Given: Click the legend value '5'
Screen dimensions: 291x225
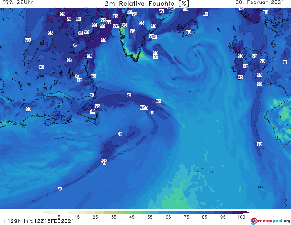Looking at the screenshot, I should (x=59, y=217).
